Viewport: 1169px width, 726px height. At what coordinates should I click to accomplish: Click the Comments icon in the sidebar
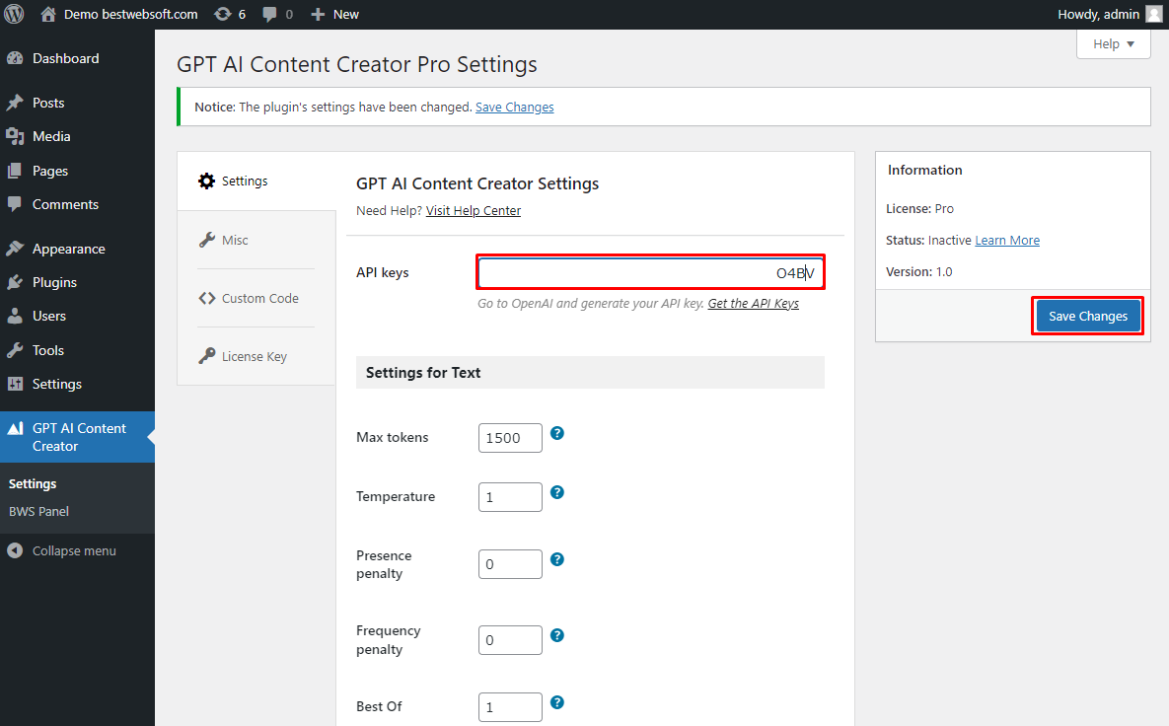click(15, 204)
